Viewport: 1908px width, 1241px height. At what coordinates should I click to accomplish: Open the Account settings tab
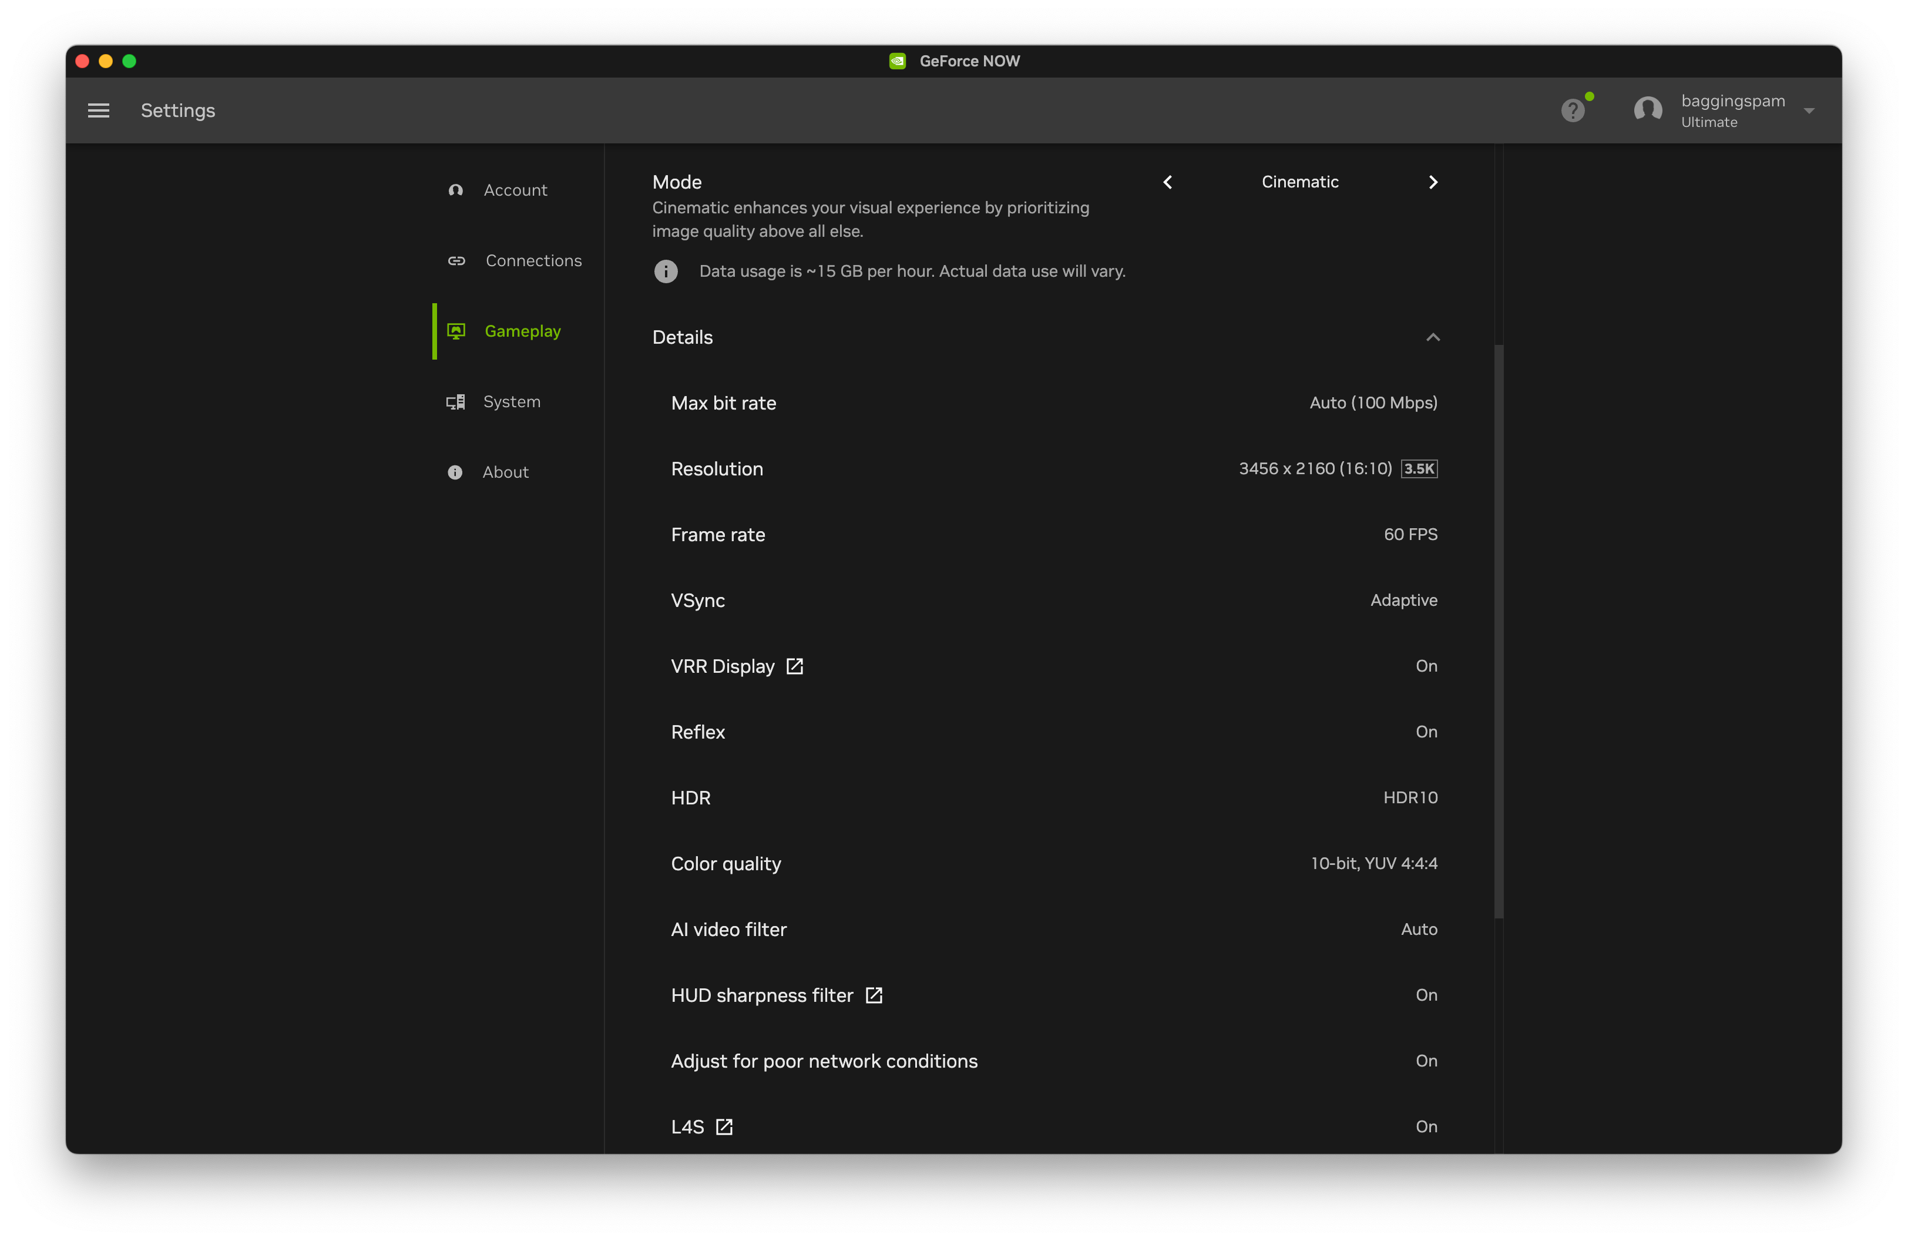(x=515, y=190)
